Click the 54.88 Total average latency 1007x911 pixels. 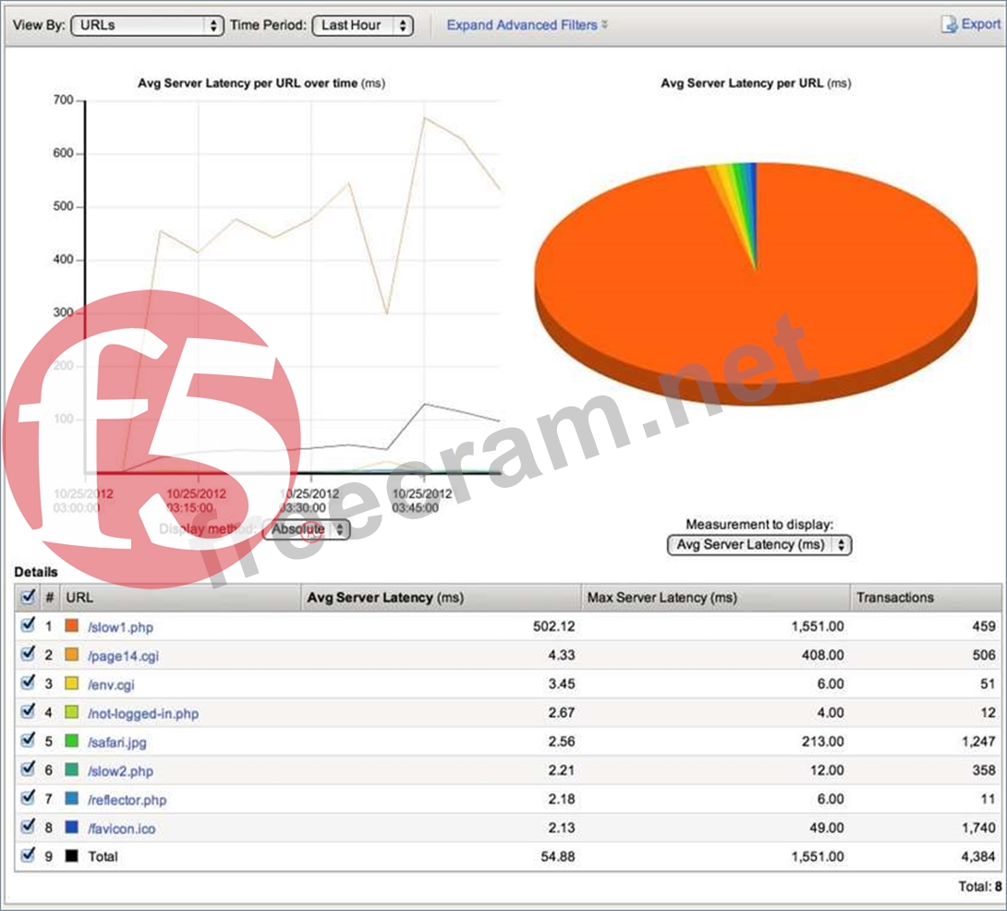(x=557, y=856)
